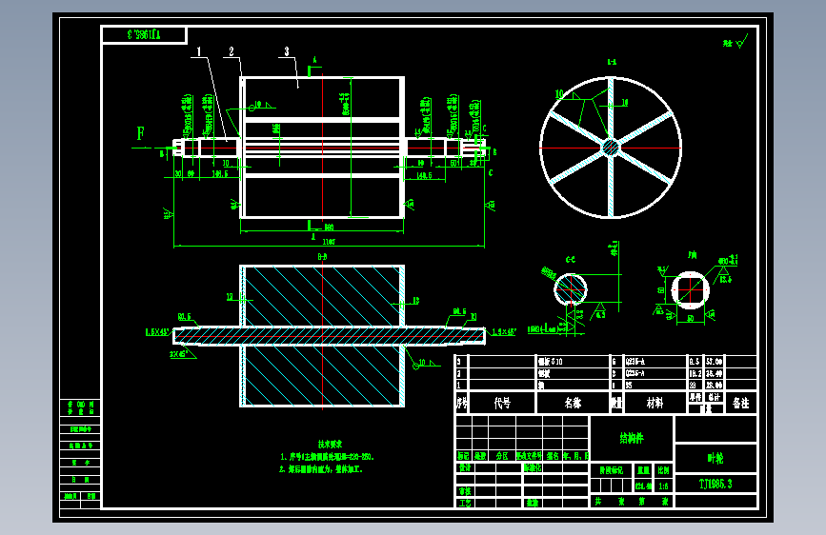This screenshot has width=826, height=535.
Task: Click the 分区 cell in revision table
Action: 502,455
